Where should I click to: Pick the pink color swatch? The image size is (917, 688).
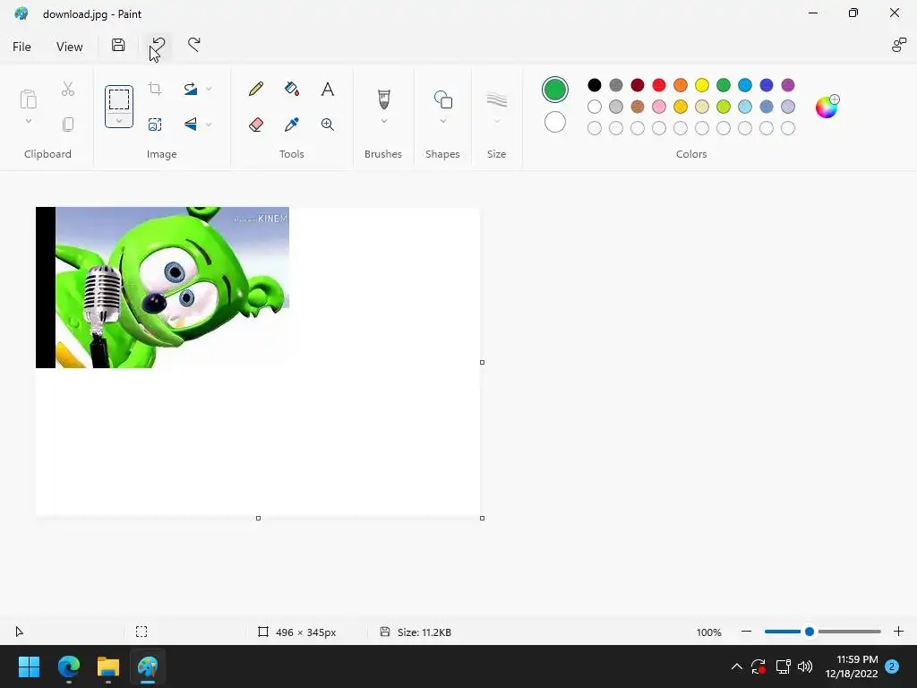[659, 107]
